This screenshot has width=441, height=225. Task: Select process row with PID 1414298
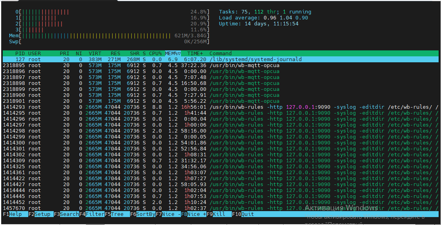click(220, 131)
